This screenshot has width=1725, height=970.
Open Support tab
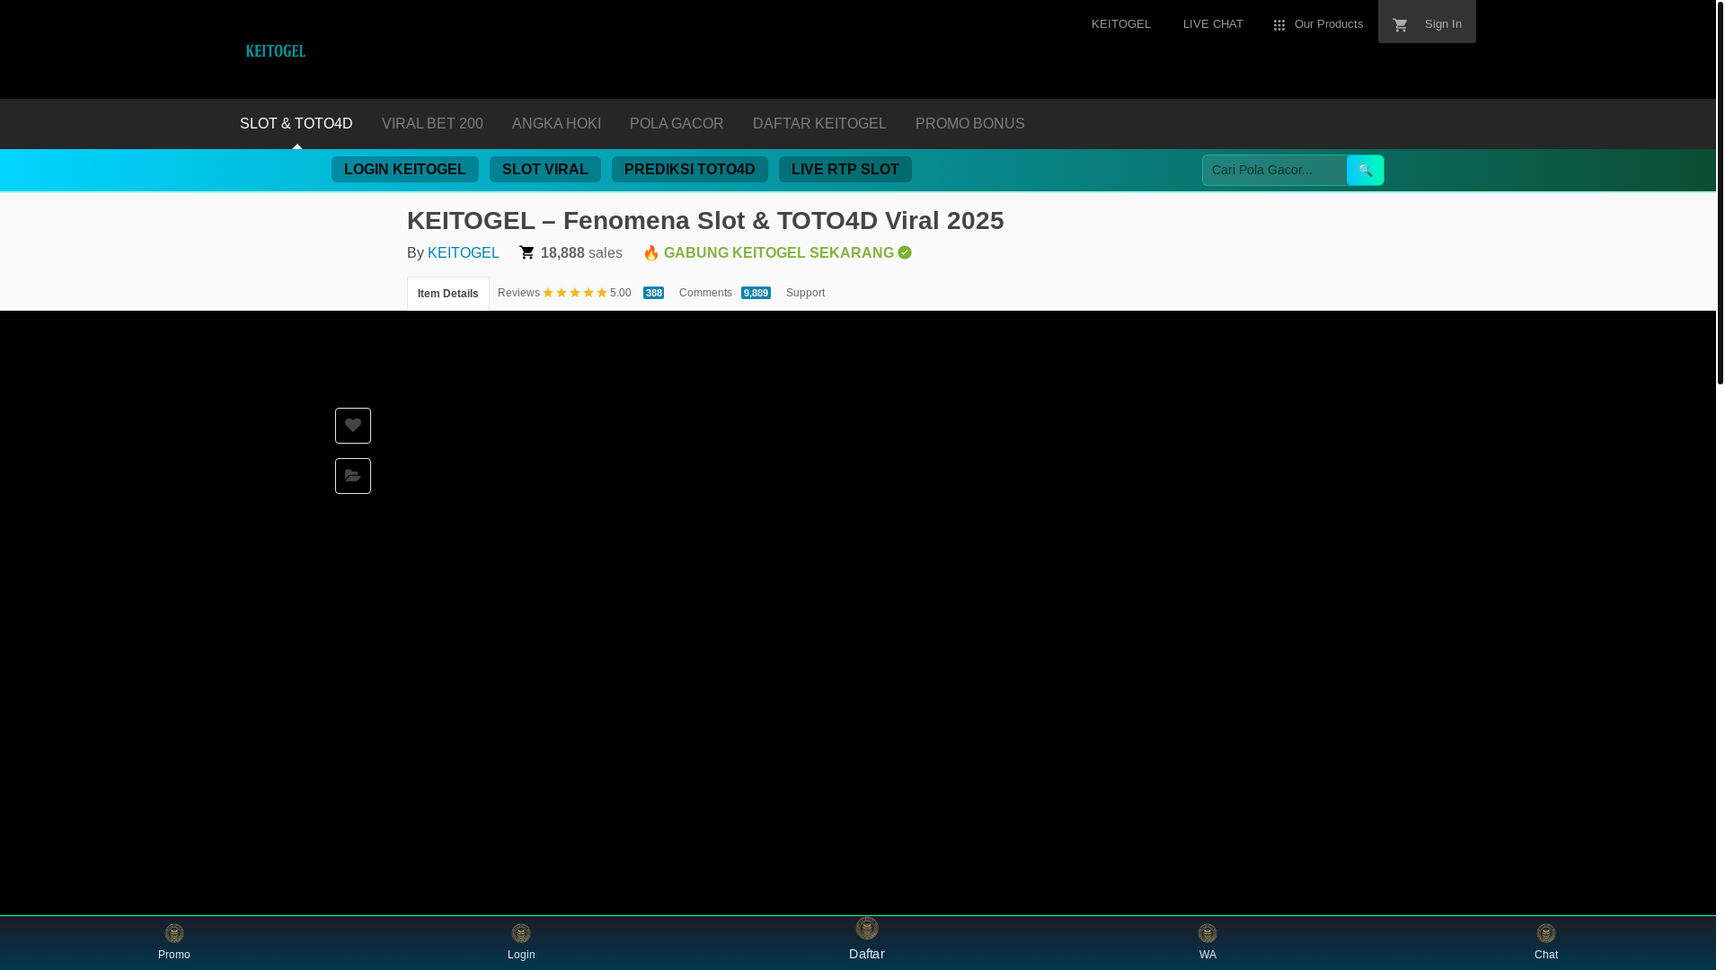pyautogui.click(x=805, y=293)
